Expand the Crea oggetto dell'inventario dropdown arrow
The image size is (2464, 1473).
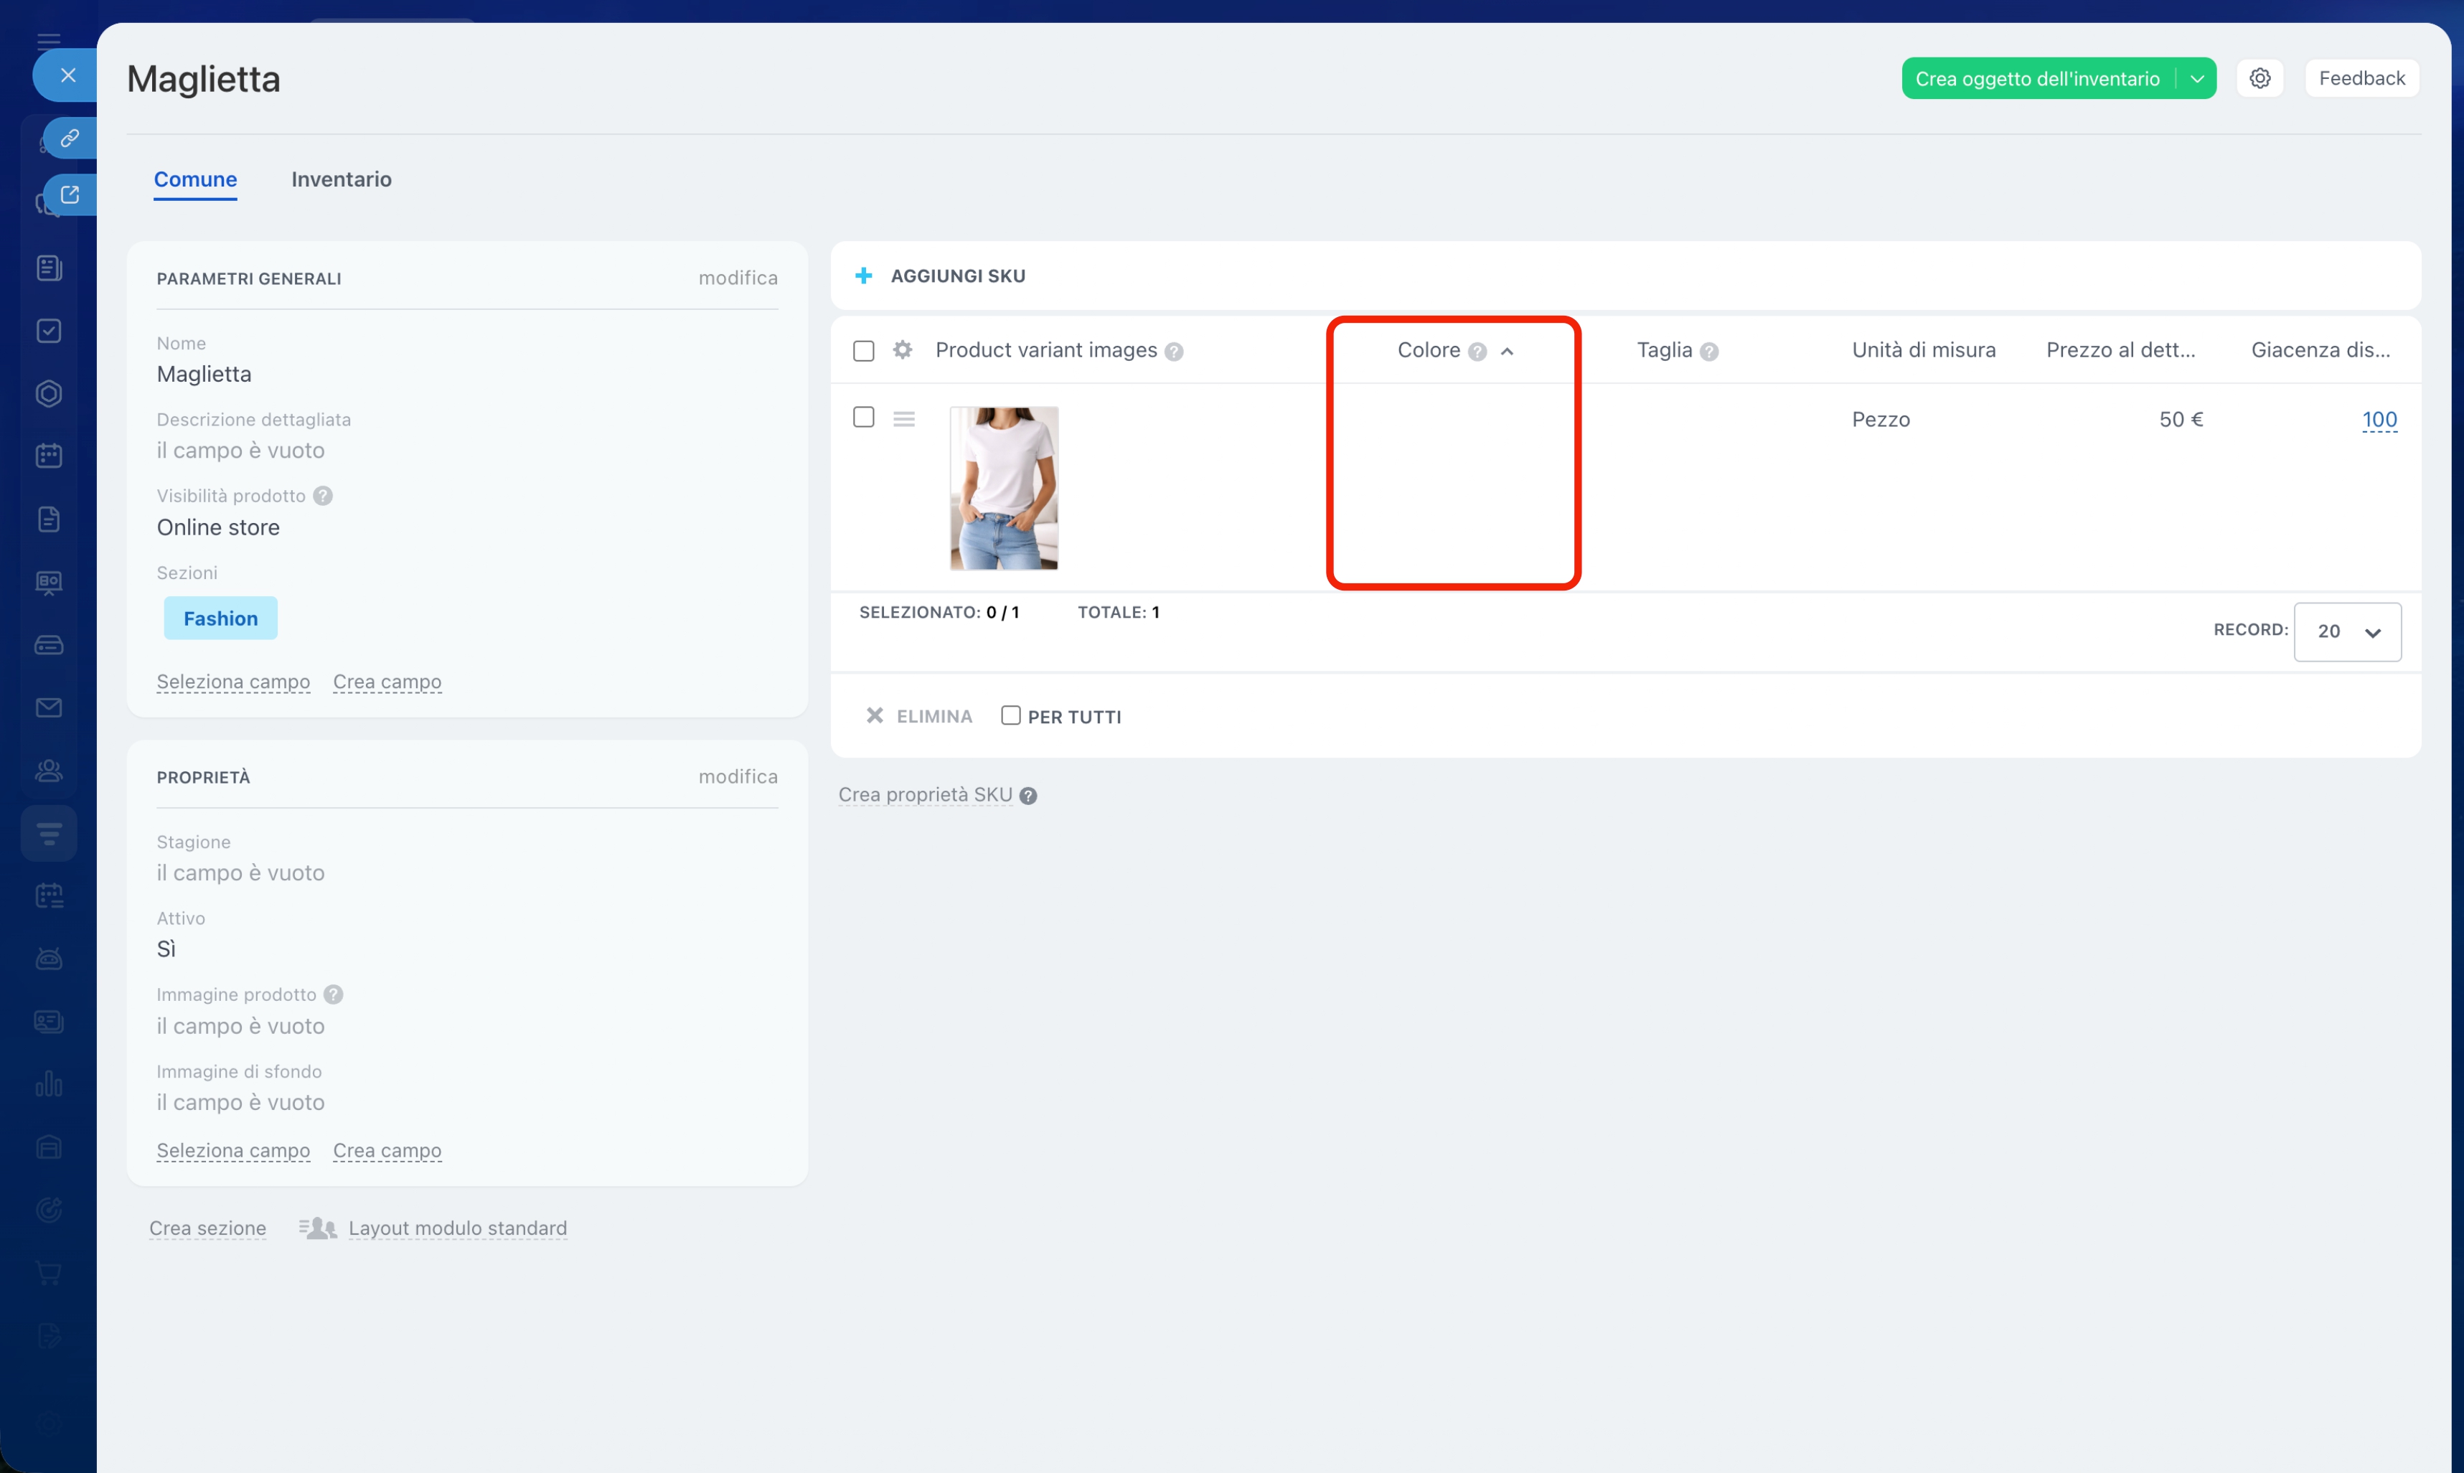[2196, 78]
